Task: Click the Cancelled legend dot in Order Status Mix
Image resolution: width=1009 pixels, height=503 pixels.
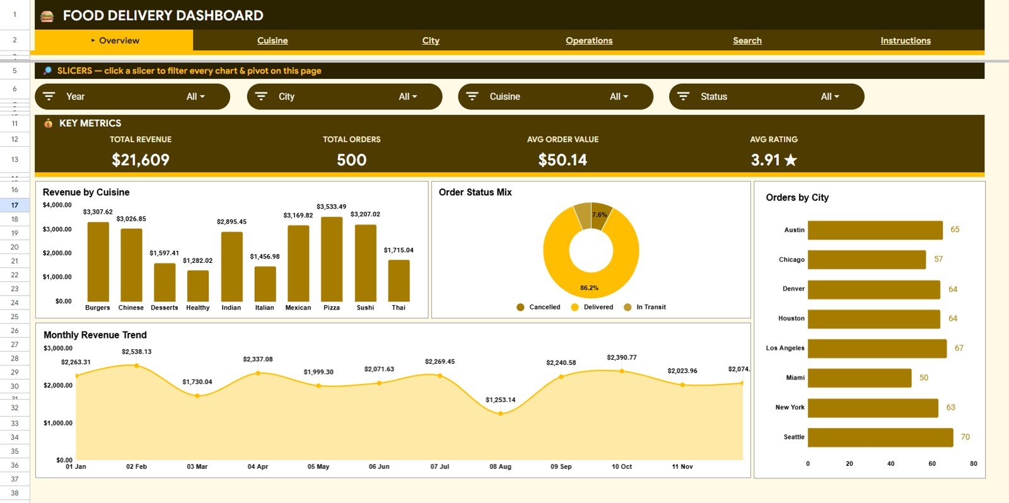Action: pos(520,308)
